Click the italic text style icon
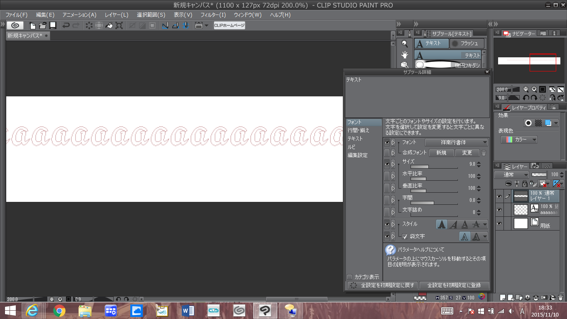The width and height of the screenshot is (567, 319). tap(453, 224)
